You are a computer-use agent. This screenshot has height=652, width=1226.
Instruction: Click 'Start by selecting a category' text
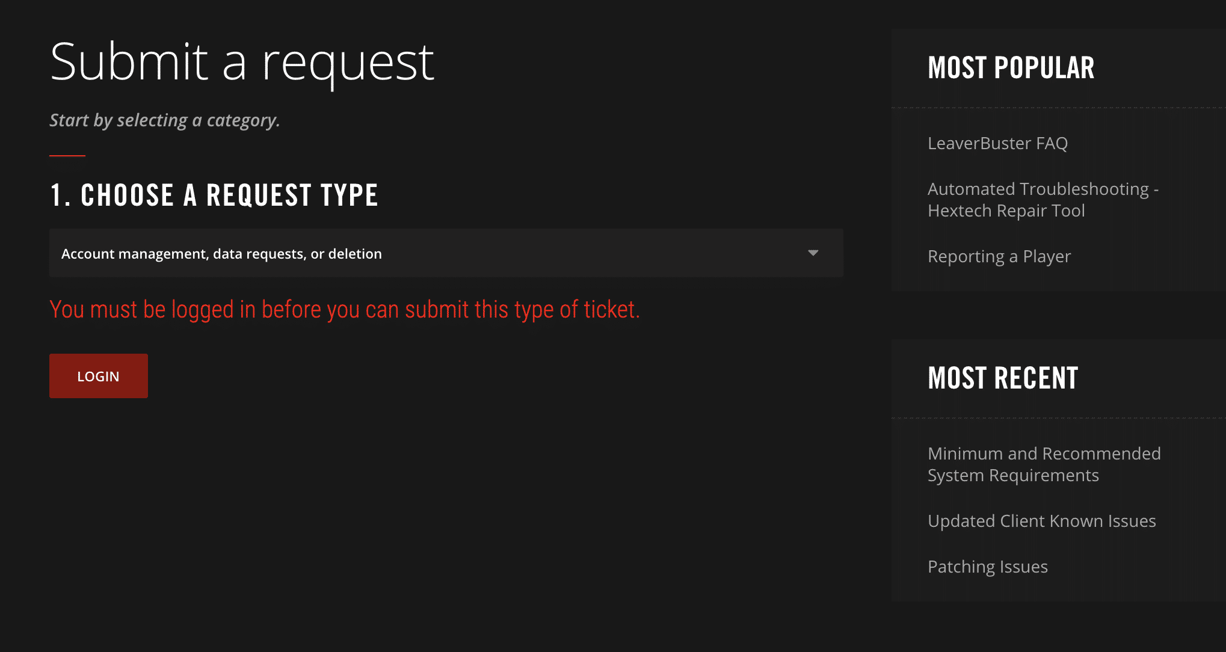click(x=164, y=120)
